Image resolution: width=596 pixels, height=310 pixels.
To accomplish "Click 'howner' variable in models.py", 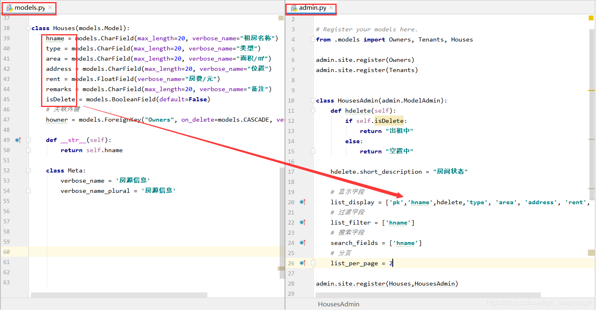I will point(57,120).
